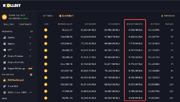Click the Buy / Sell button
This screenshot has height=102, width=180.
pyautogui.click(x=9, y=24)
